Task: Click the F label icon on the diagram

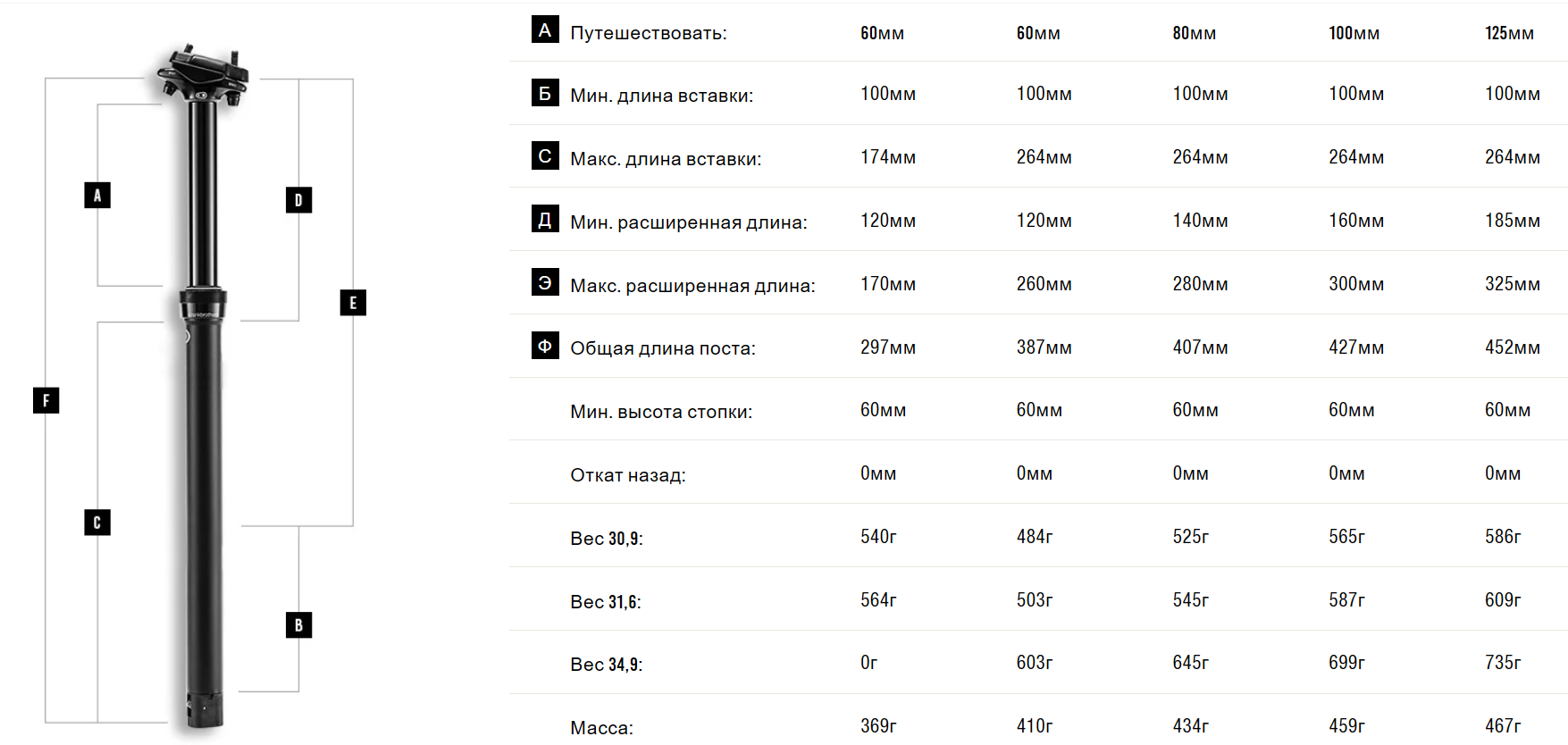Action: [46, 399]
